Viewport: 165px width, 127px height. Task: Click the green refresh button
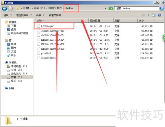pyautogui.click(x=111, y=8)
